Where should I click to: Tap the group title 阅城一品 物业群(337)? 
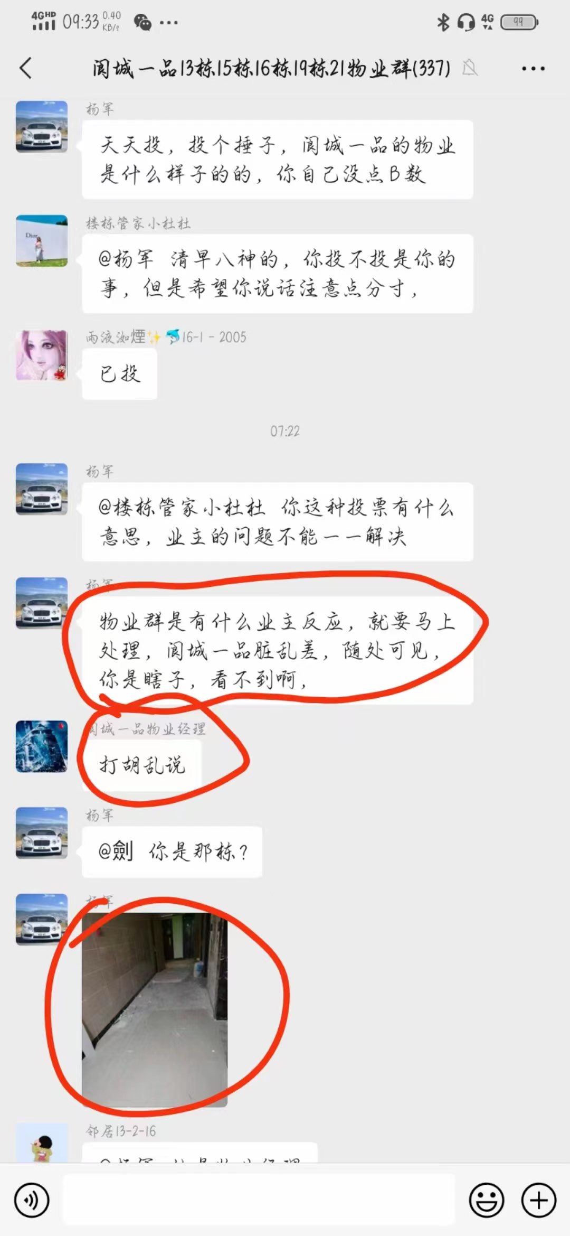coord(272,68)
